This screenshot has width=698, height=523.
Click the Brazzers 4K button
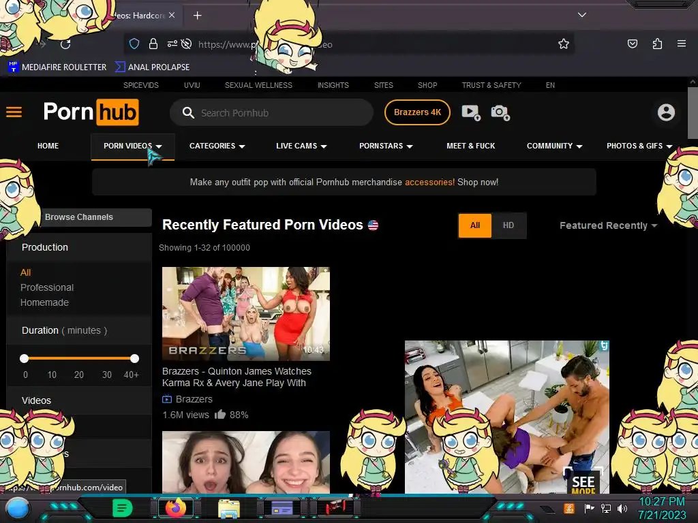(417, 112)
